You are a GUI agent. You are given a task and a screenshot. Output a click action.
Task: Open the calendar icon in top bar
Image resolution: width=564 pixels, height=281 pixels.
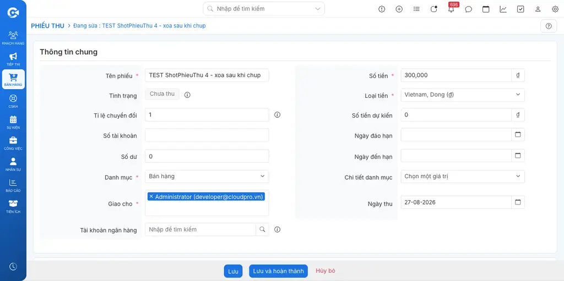click(x=486, y=9)
